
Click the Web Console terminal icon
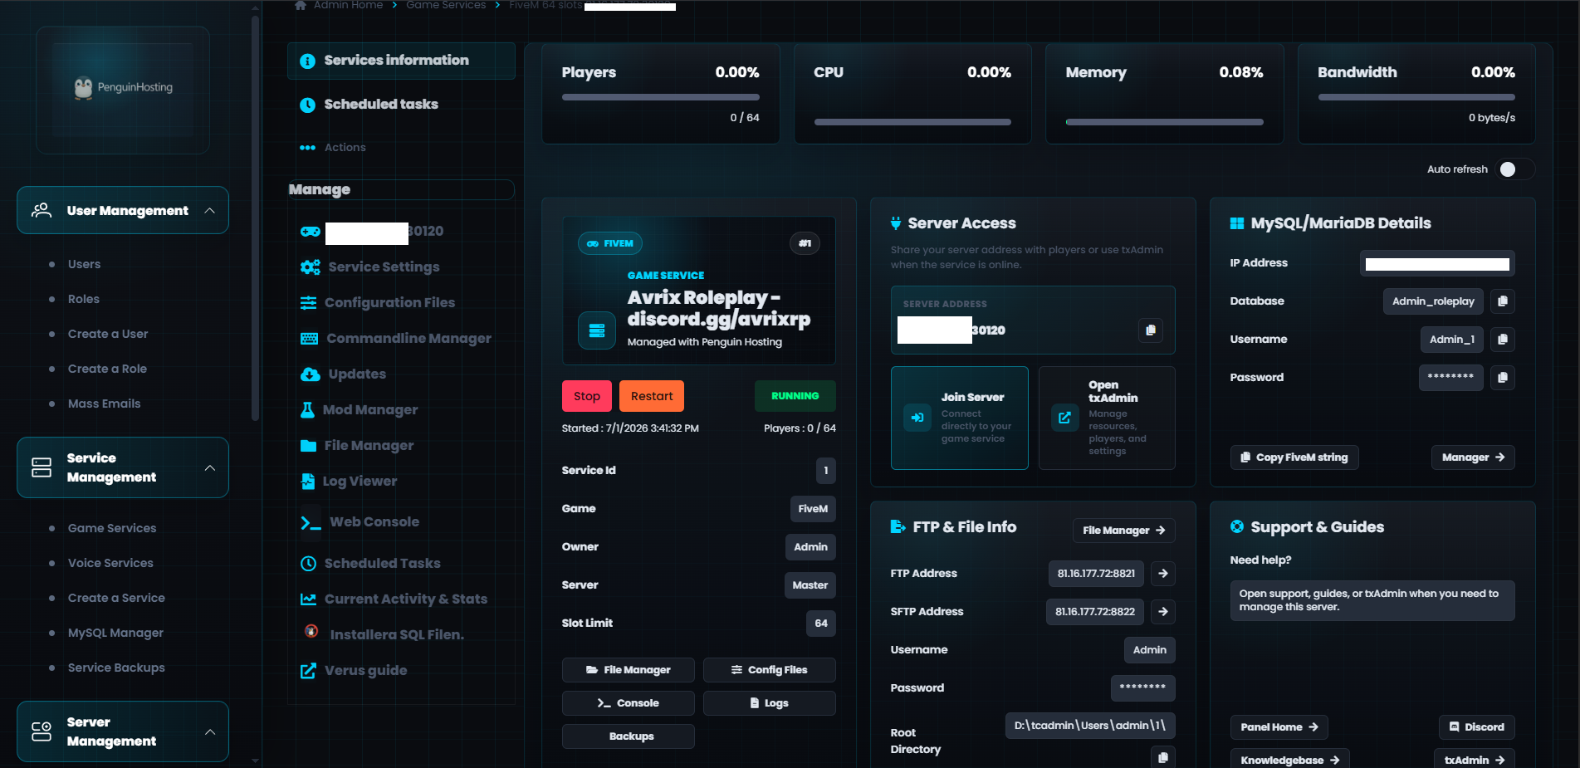coord(311,523)
